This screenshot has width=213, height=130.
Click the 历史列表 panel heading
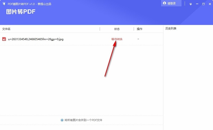point(171,28)
